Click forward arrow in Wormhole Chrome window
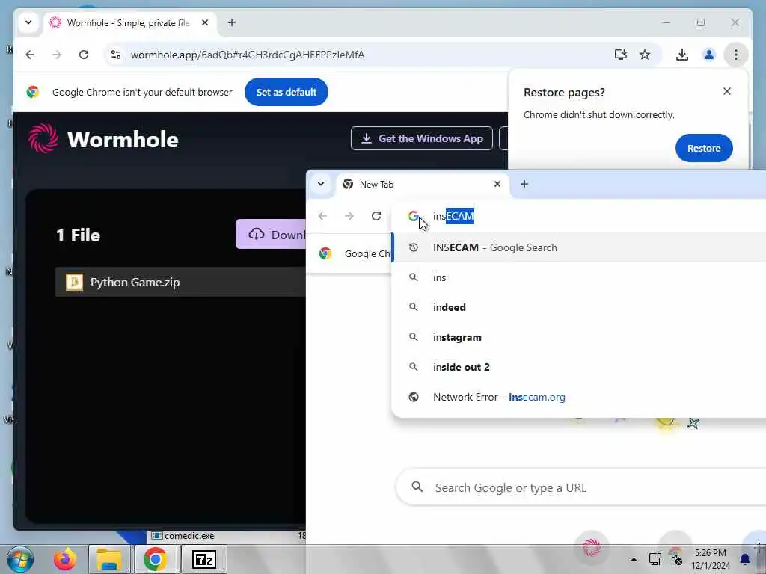Image resolution: width=766 pixels, height=574 pixels. pyautogui.click(x=57, y=55)
